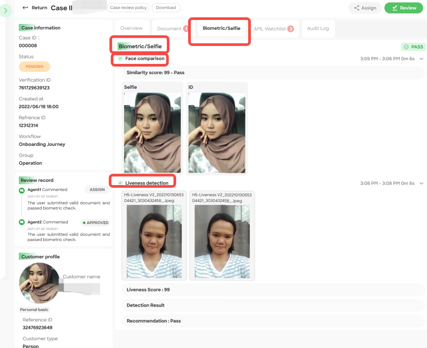
Task: Click the Recommendation : Pass row
Action: tap(273, 321)
